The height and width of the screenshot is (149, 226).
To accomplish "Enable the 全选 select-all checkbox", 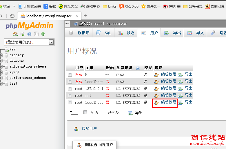I will [x=85, y=112].
